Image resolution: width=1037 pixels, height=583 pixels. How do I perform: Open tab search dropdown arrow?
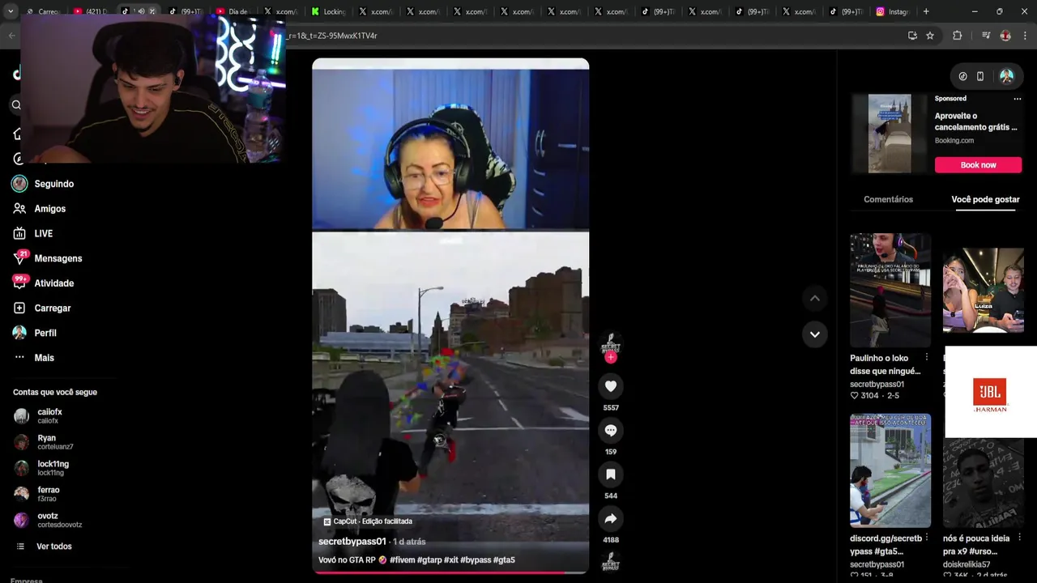(11, 11)
